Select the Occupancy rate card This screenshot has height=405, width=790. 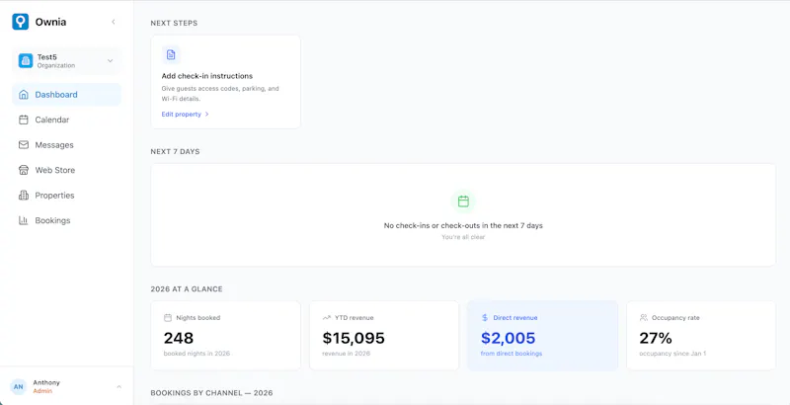click(x=701, y=336)
